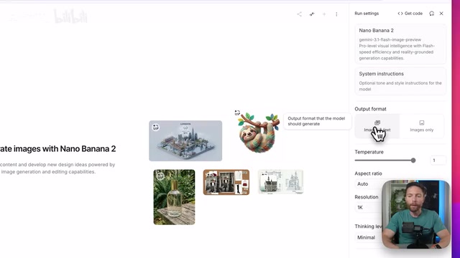Click the Get code button
This screenshot has height=258, width=460.
coord(410,14)
